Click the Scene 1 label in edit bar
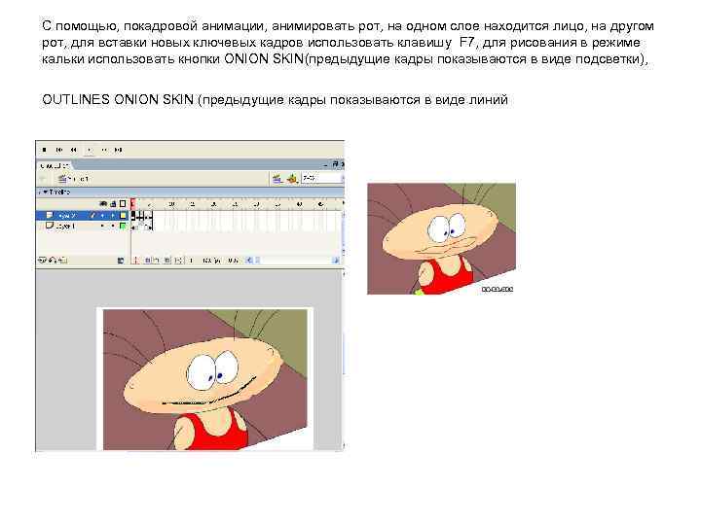This screenshot has height=525, width=701. coord(79,179)
